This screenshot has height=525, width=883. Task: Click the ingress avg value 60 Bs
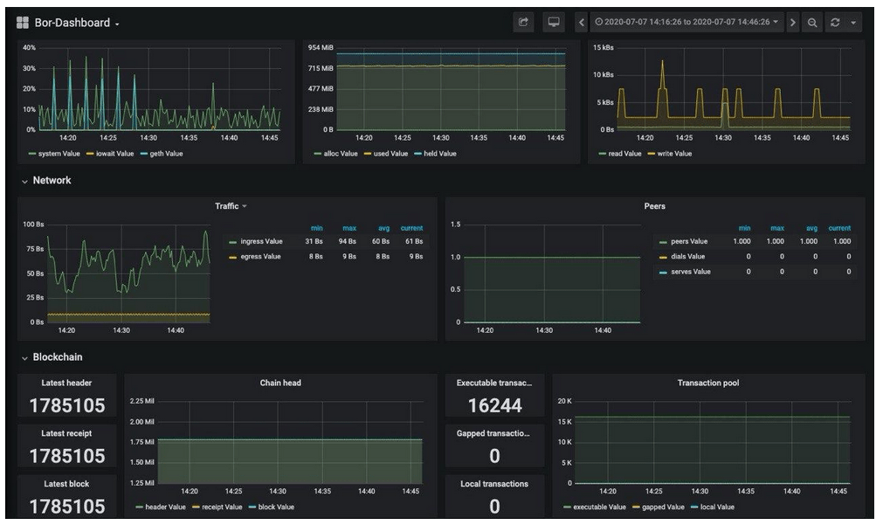(x=381, y=241)
